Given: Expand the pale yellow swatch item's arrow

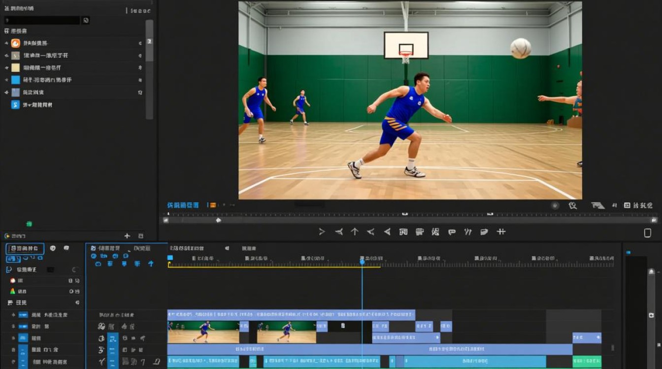Looking at the screenshot, I should click(7, 68).
